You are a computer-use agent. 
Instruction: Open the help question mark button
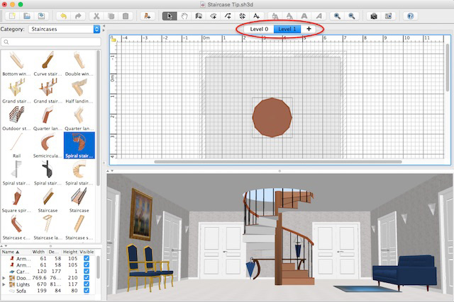pos(409,16)
